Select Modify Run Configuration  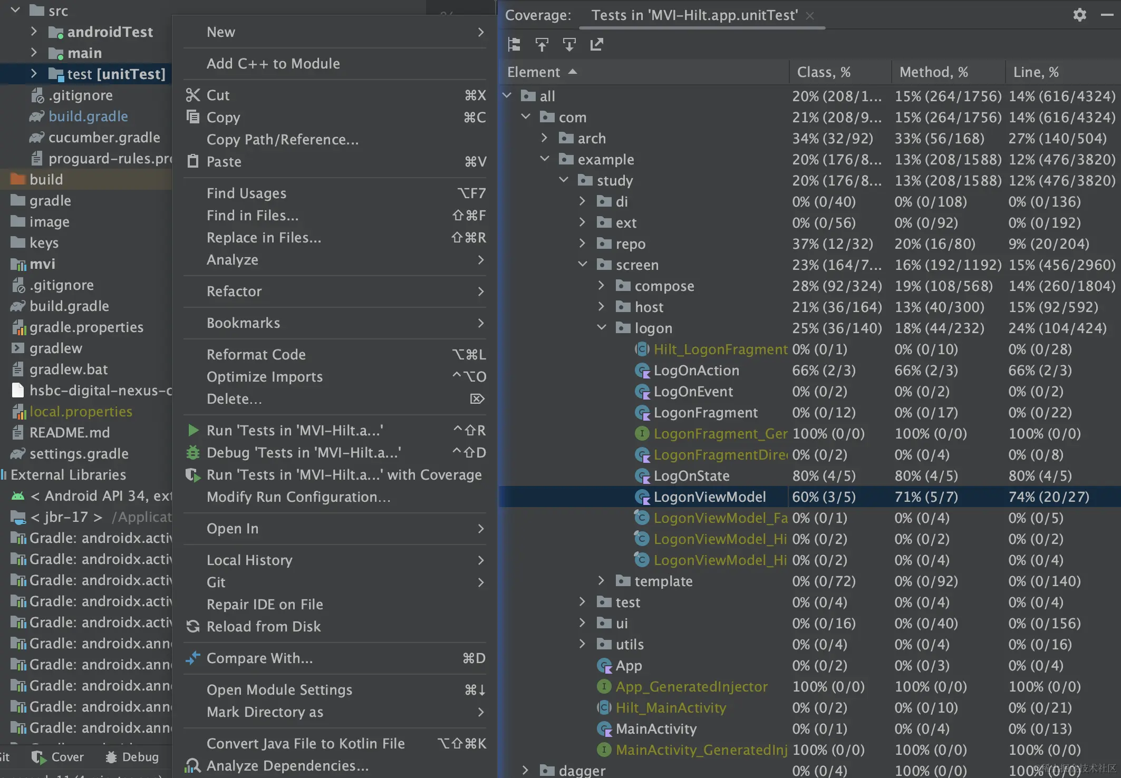334,497
